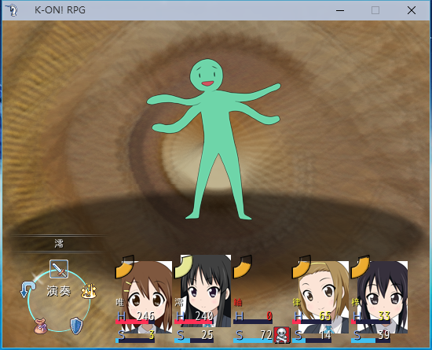Click the K-ON! RPG window title icon
The width and height of the screenshot is (432, 350).
click(x=12, y=10)
